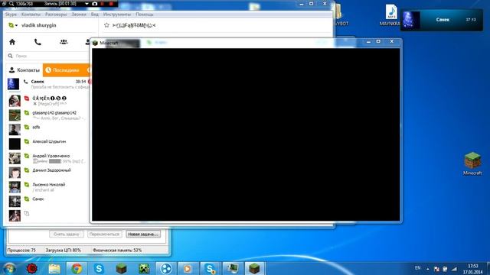Open File Explorer from the taskbar
The width and height of the screenshot is (490, 275).
pyautogui.click(x=54, y=268)
